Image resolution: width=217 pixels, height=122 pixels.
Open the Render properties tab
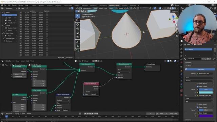point(182,49)
